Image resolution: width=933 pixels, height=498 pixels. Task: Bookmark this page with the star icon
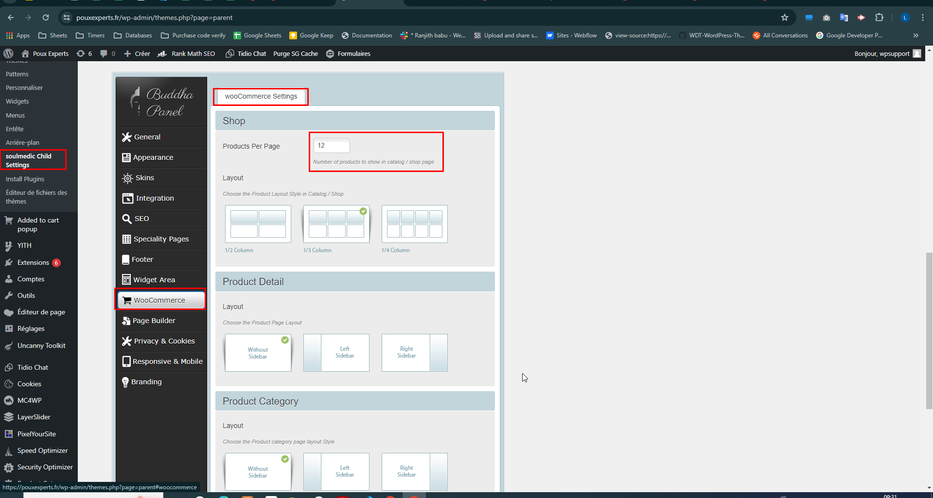click(x=785, y=17)
